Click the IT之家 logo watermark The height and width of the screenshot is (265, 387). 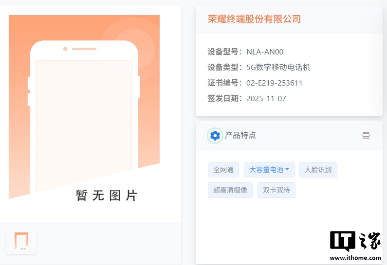355,242
